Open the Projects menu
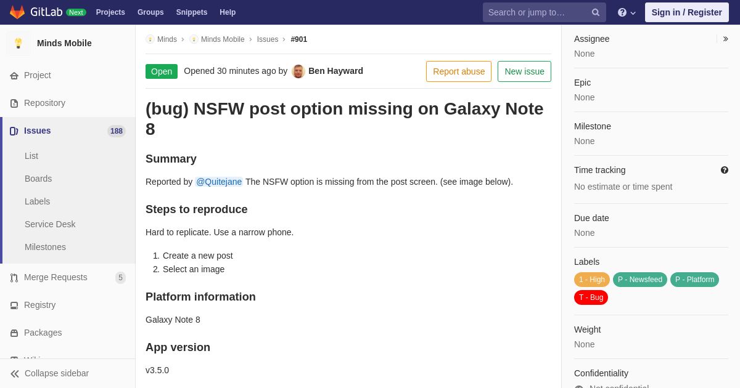Image resolution: width=740 pixels, height=388 pixels. click(x=110, y=12)
